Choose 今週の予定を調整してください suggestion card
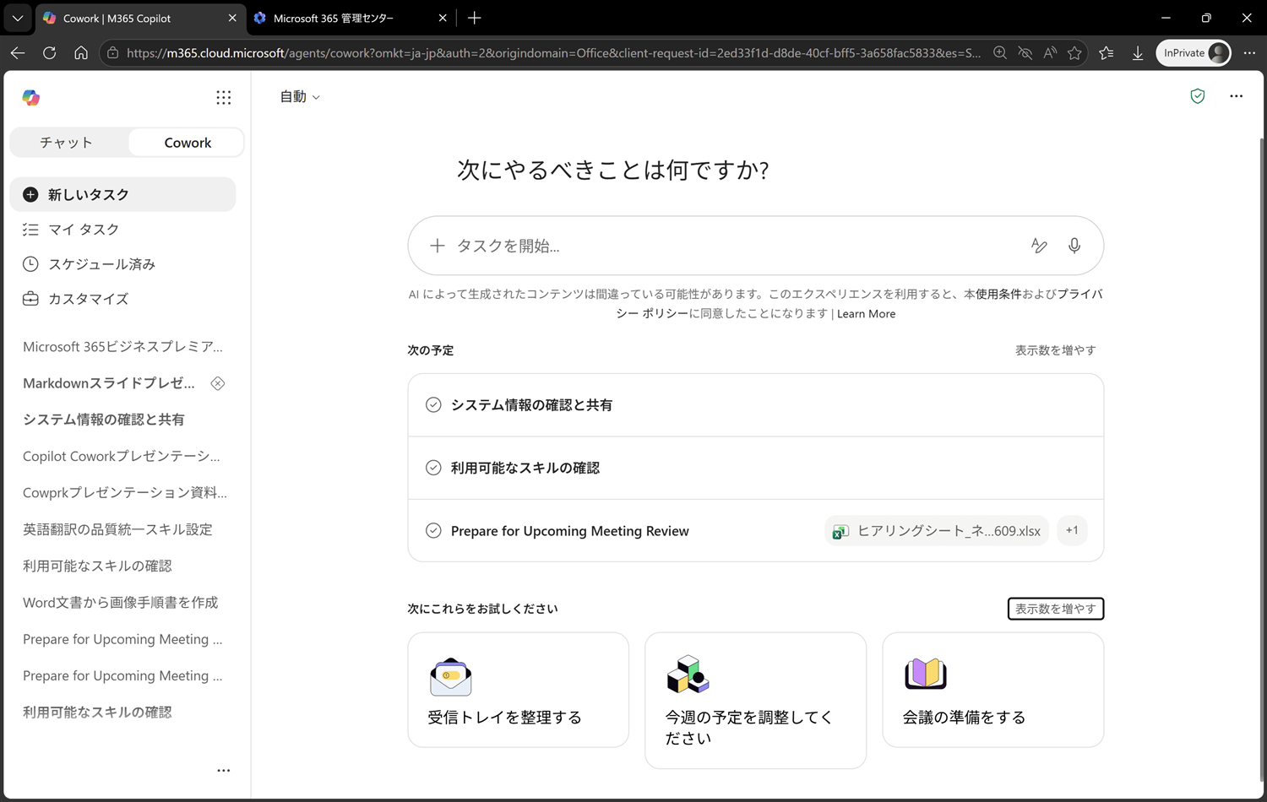This screenshot has height=802, width=1267. 755,701
